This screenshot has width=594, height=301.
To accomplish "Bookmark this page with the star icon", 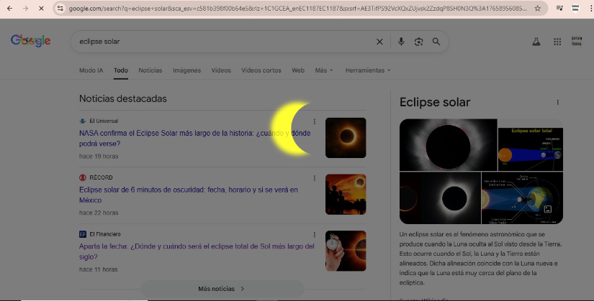I will [x=538, y=9].
